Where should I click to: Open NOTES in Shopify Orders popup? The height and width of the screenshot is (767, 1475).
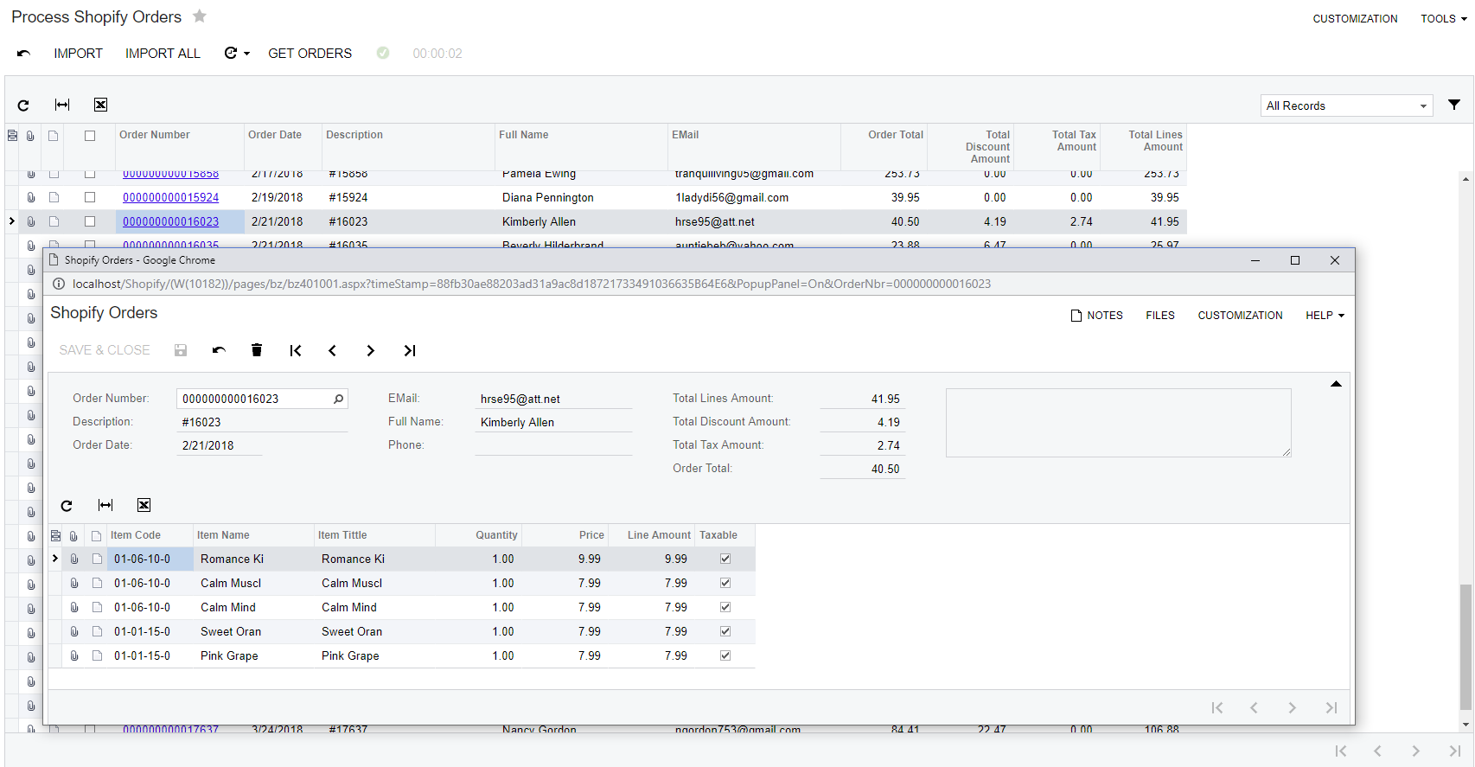coord(1096,316)
